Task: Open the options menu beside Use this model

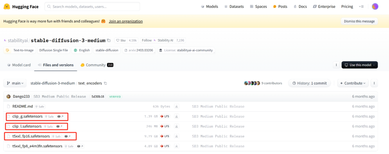Action: pos(336,65)
